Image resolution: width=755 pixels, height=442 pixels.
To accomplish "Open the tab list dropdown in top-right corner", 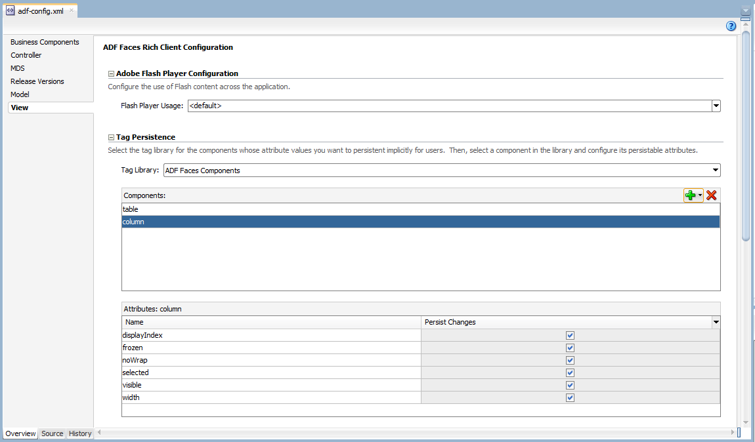I will pyautogui.click(x=745, y=10).
